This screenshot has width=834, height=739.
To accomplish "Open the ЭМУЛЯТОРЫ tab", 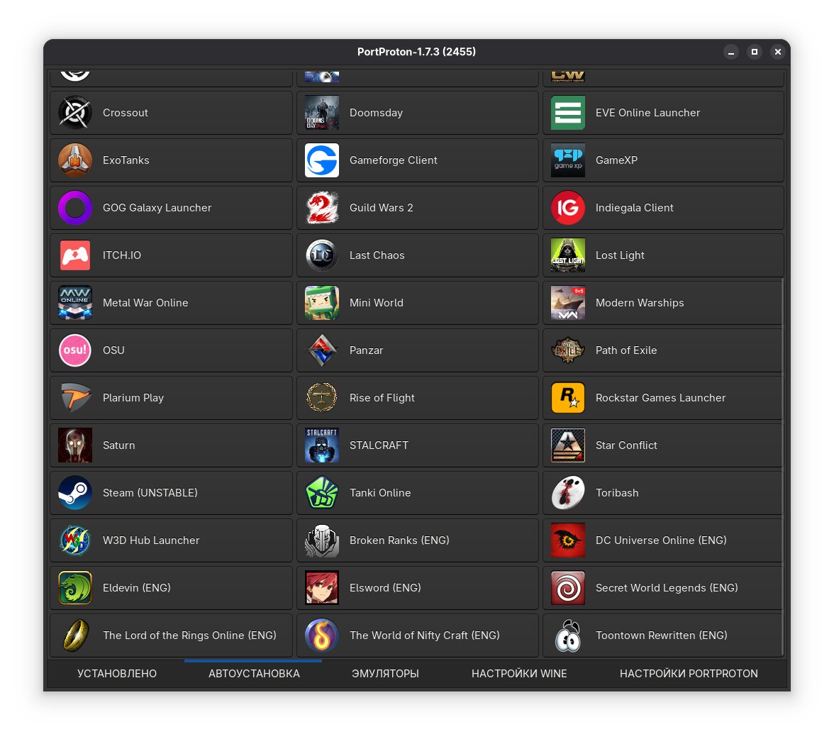I will pyautogui.click(x=385, y=674).
